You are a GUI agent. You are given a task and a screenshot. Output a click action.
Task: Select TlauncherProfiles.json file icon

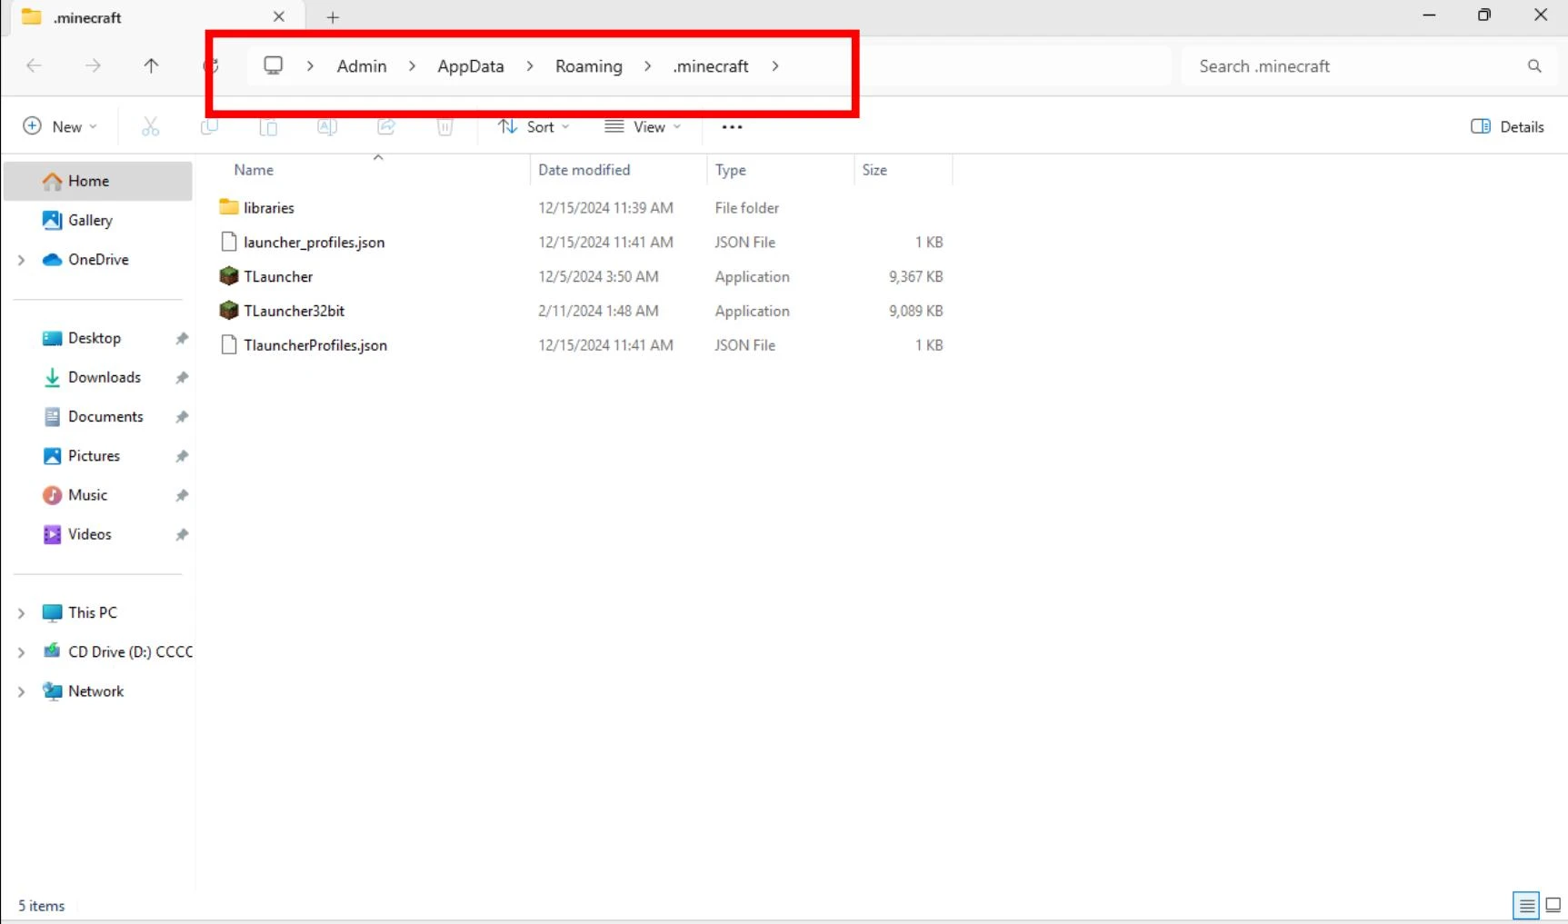click(229, 345)
